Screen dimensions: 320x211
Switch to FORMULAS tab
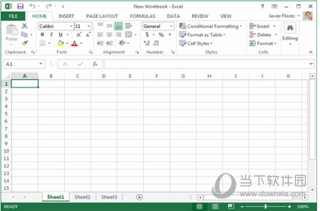coord(142,16)
